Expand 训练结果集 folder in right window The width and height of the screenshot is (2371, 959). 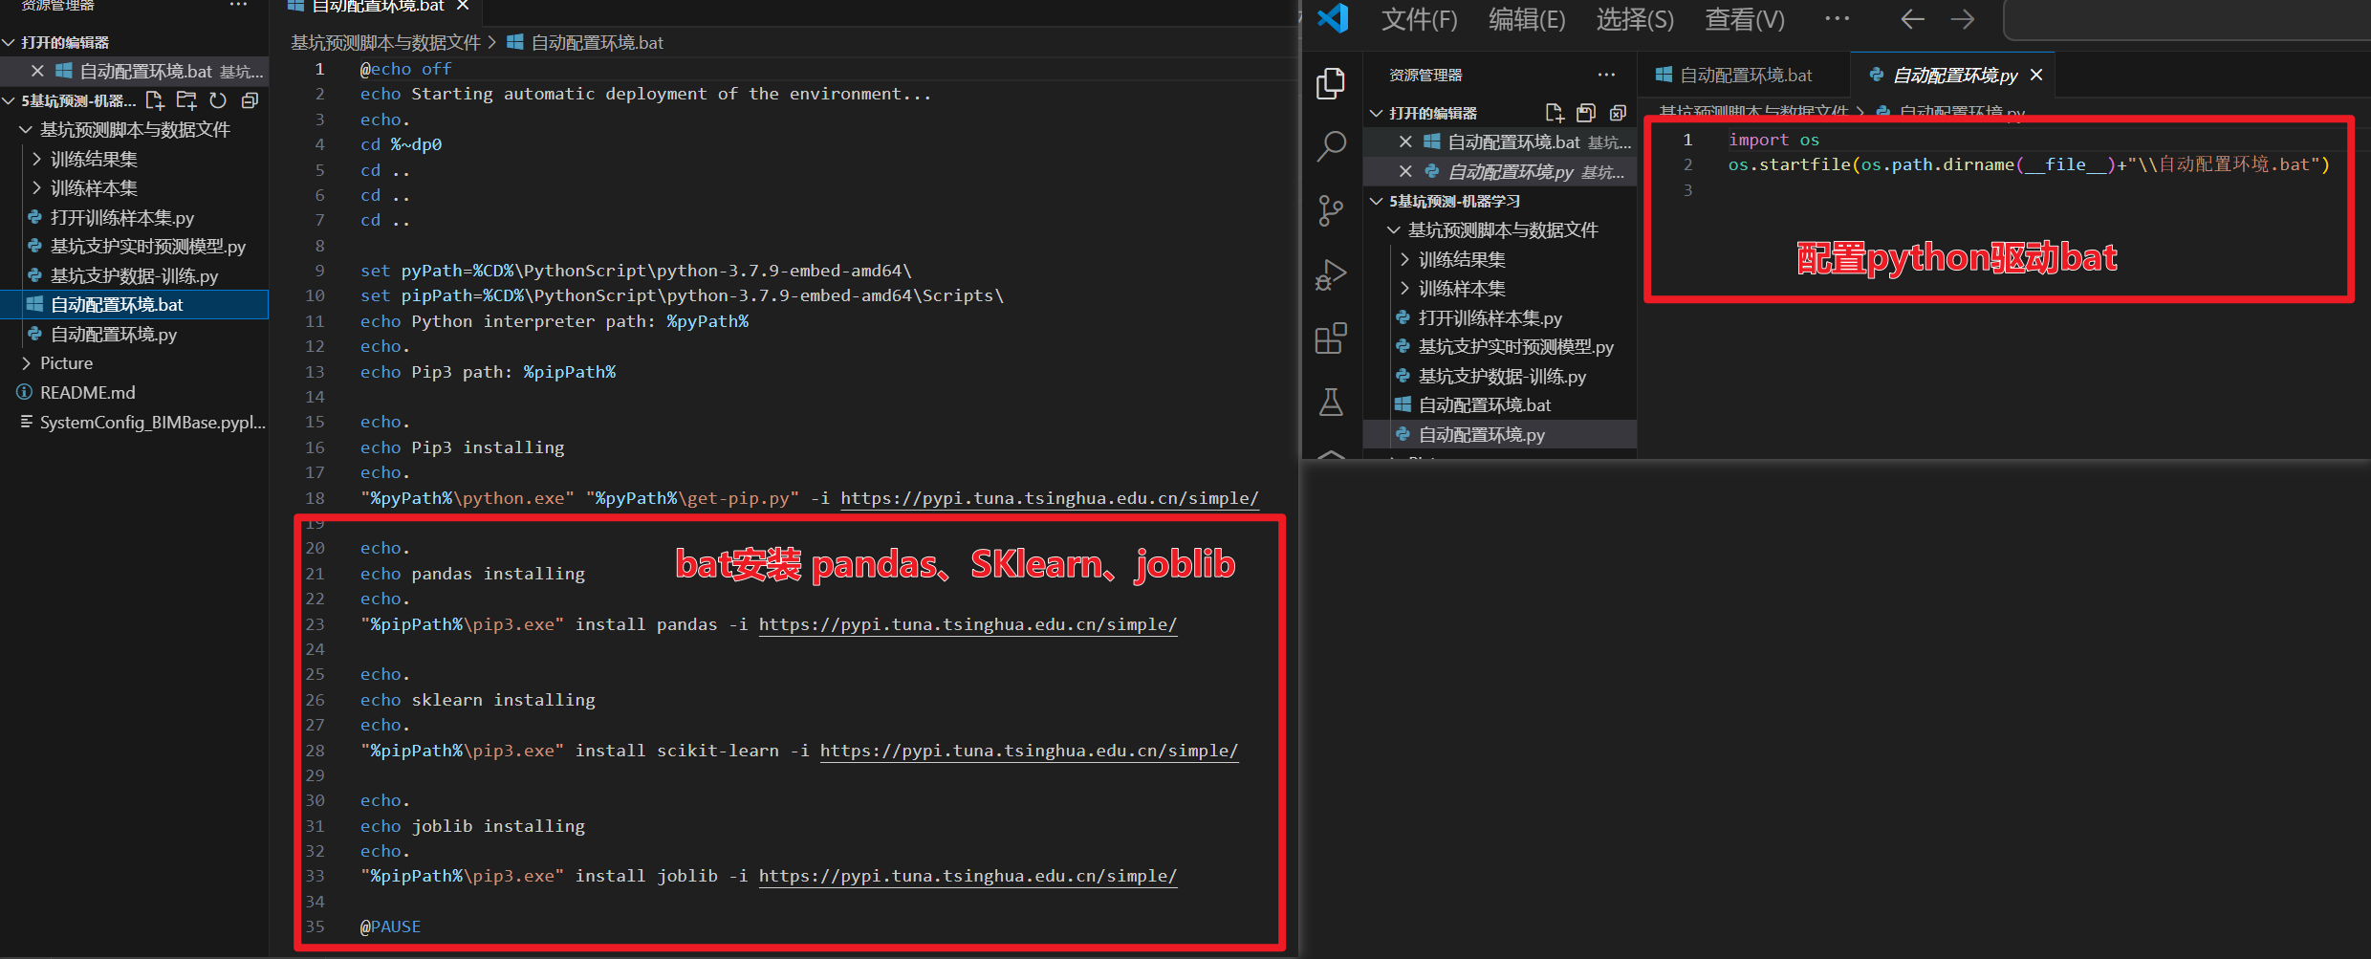coord(1404,259)
